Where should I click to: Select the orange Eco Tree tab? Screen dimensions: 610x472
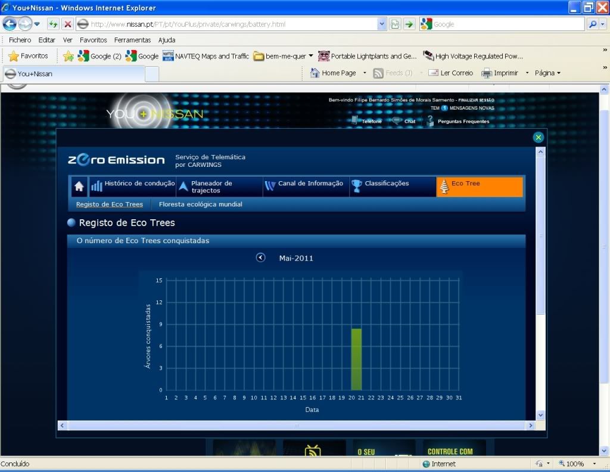[x=480, y=187]
